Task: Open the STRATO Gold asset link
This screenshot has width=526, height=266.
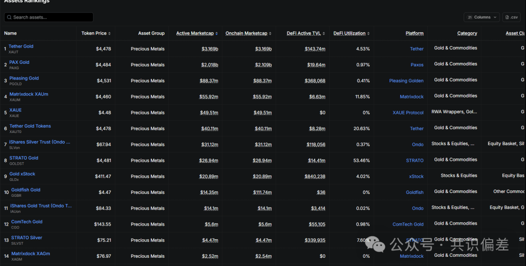Action: pyautogui.click(x=23, y=158)
